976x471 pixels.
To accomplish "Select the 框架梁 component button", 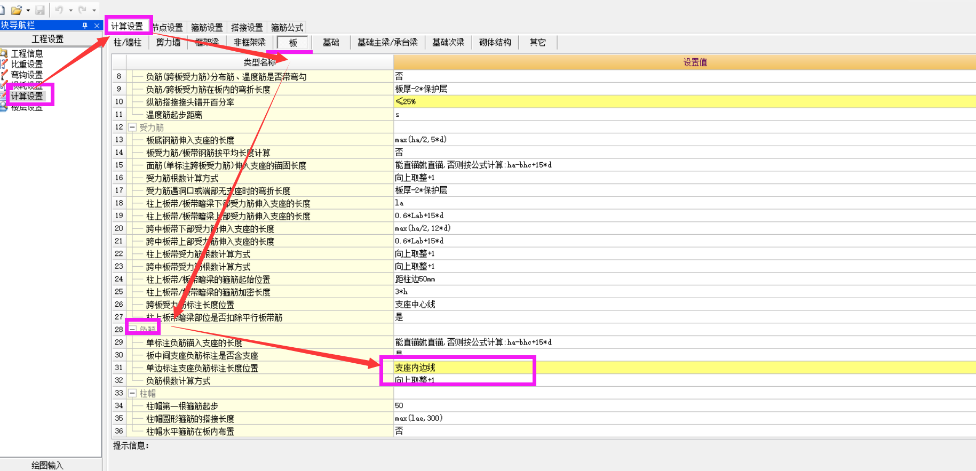I will point(207,42).
